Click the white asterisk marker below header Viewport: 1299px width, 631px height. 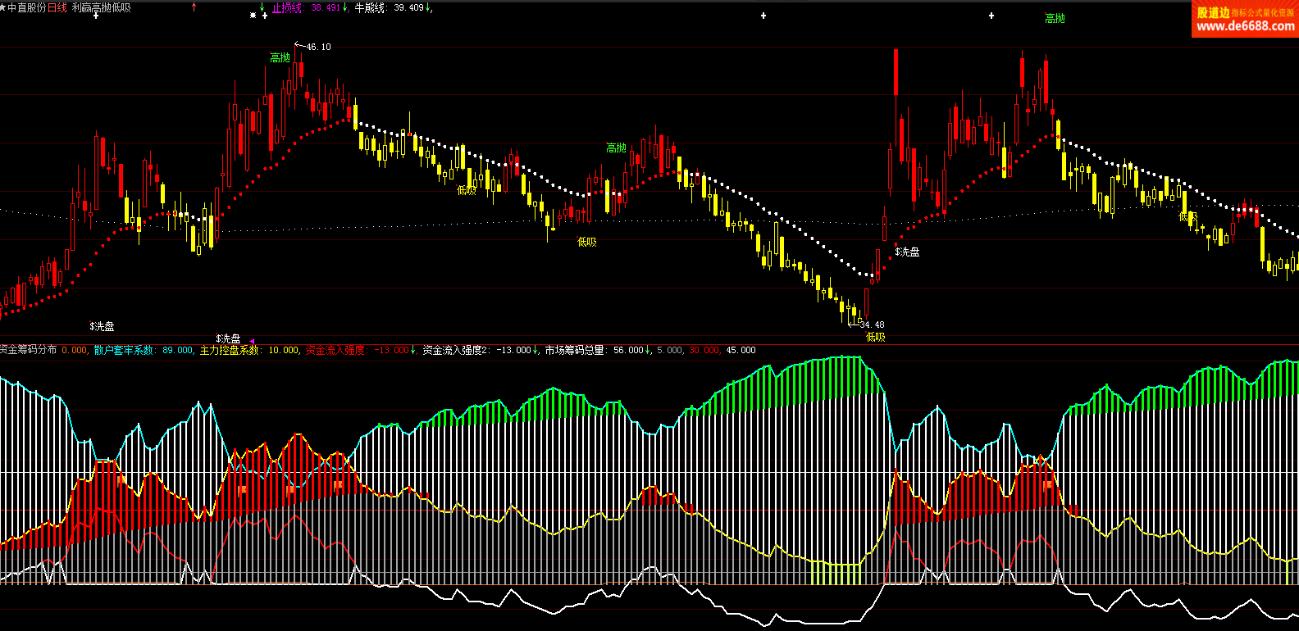(253, 16)
